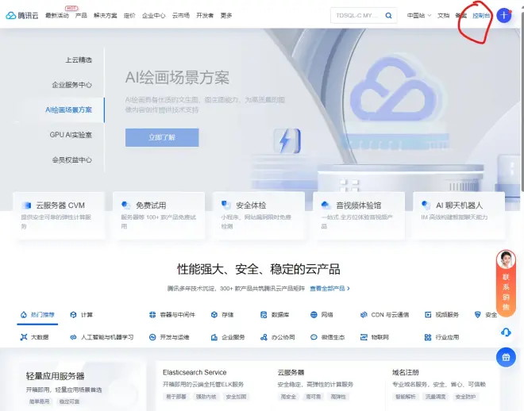
Task: Open the 定价 menu item
Action: coord(129,15)
